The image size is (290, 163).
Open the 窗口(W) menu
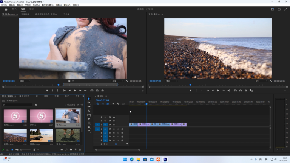(x=67, y=5)
